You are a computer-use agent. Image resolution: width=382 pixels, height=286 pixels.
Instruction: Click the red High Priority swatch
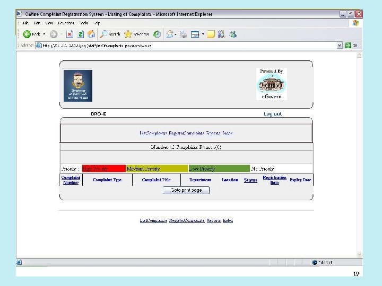[104, 168]
